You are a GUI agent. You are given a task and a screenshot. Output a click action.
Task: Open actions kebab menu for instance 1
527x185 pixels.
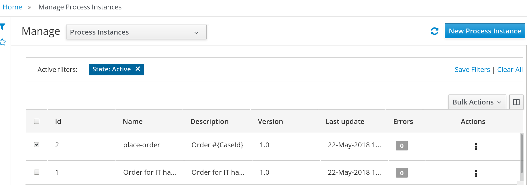pos(476,174)
